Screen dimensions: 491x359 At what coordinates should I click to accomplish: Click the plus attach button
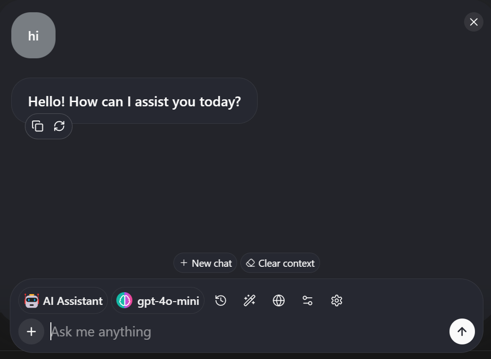tap(31, 332)
